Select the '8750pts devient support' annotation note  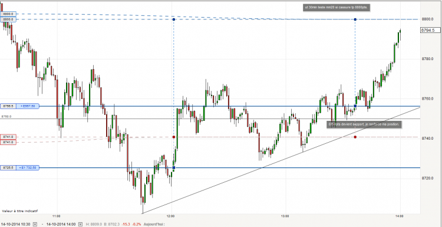pyautogui.click(x=364, y=124)
